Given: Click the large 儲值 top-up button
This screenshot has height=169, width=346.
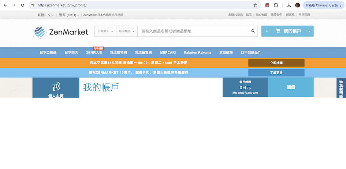Looking at the screenshot, I should 291,87.
